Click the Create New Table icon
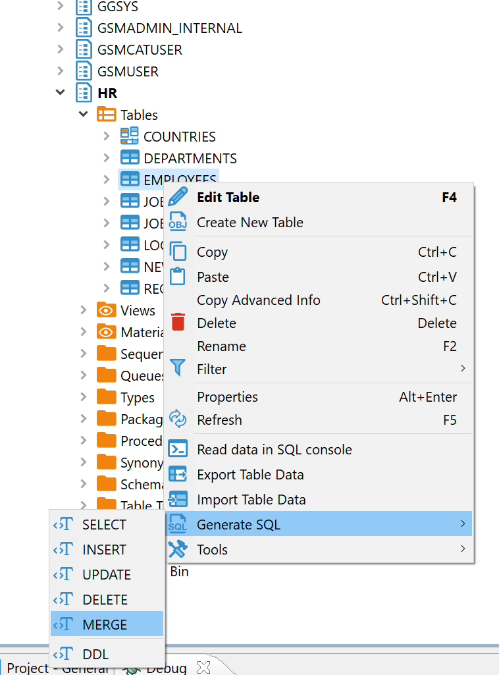 tap(178, 222)
